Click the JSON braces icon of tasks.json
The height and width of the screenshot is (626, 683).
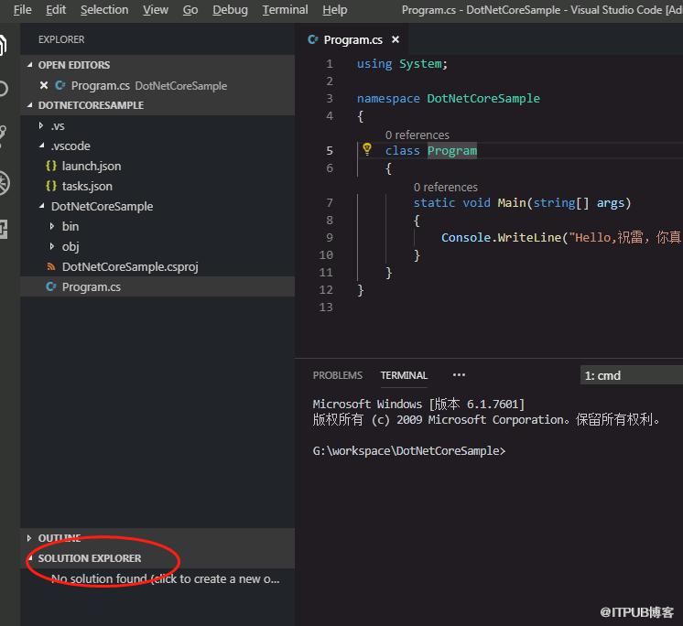(51, 186)
